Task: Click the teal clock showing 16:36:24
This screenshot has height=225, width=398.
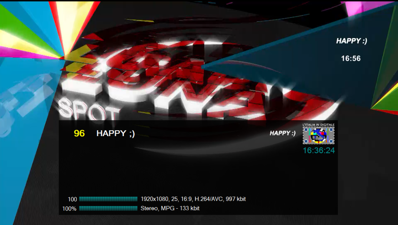Action: point(319,150)
